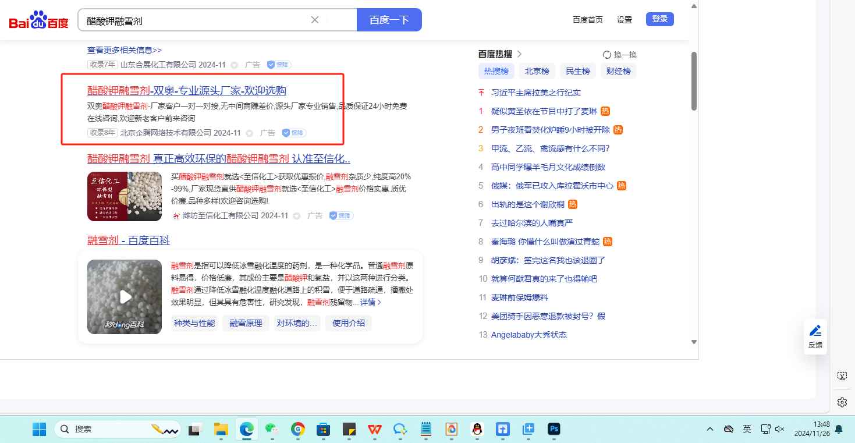
Task: Click the page vertical scrollbar thumb
Action: click(x=694, y=81)
